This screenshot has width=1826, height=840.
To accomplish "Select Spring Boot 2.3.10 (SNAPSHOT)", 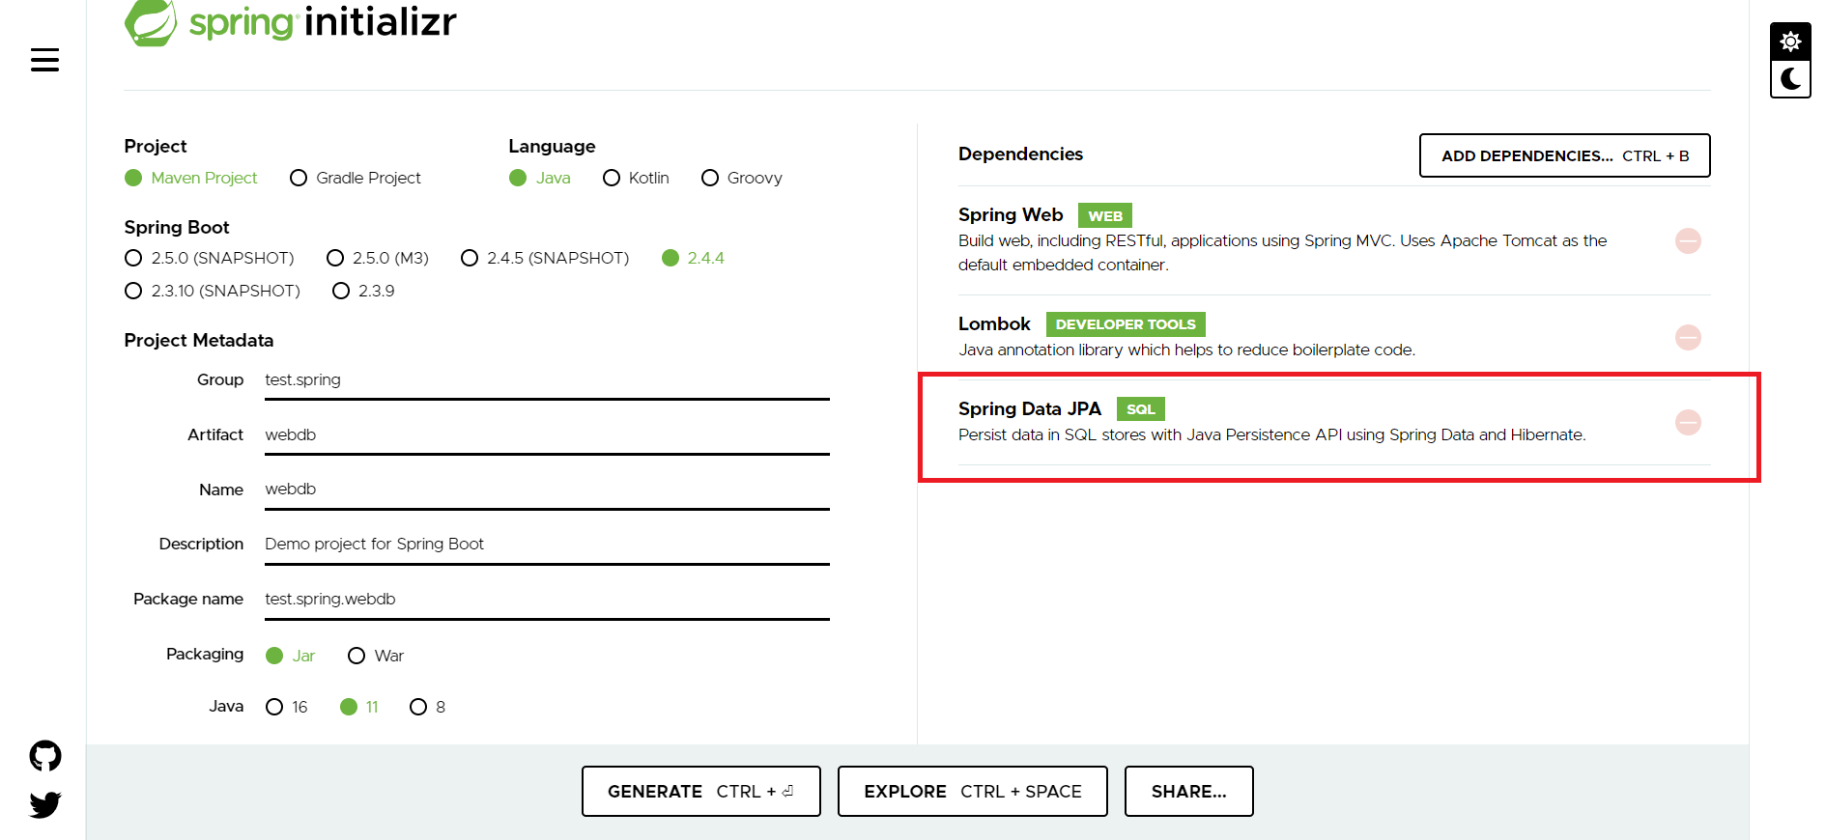I will (213, 291).
